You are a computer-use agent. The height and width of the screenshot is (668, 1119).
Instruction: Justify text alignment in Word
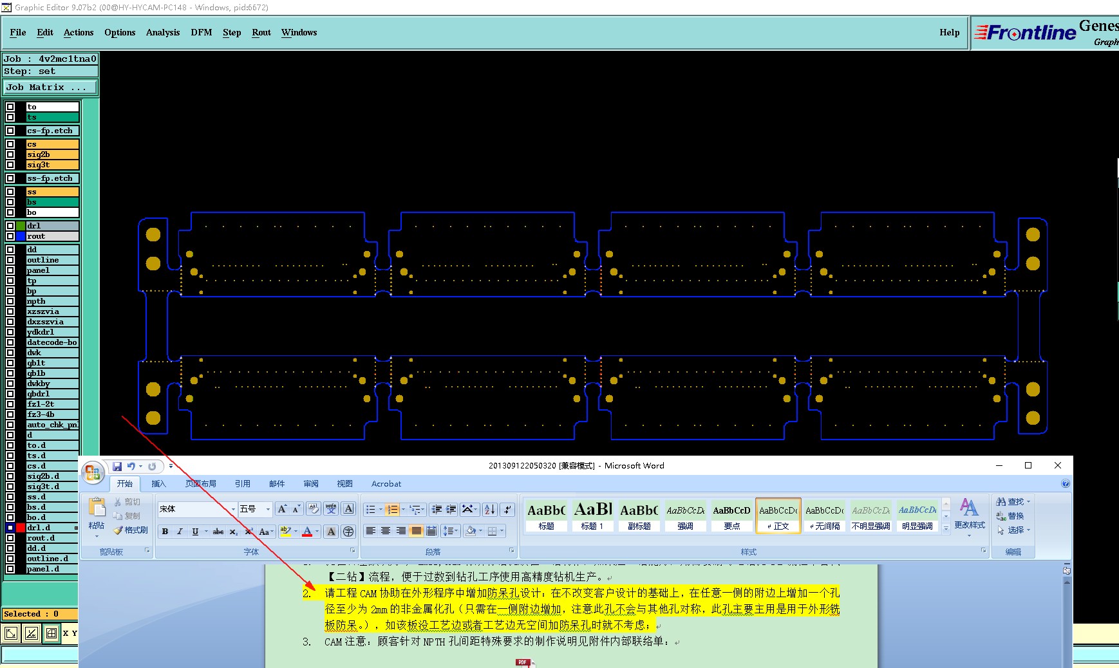tap(417, 531)
